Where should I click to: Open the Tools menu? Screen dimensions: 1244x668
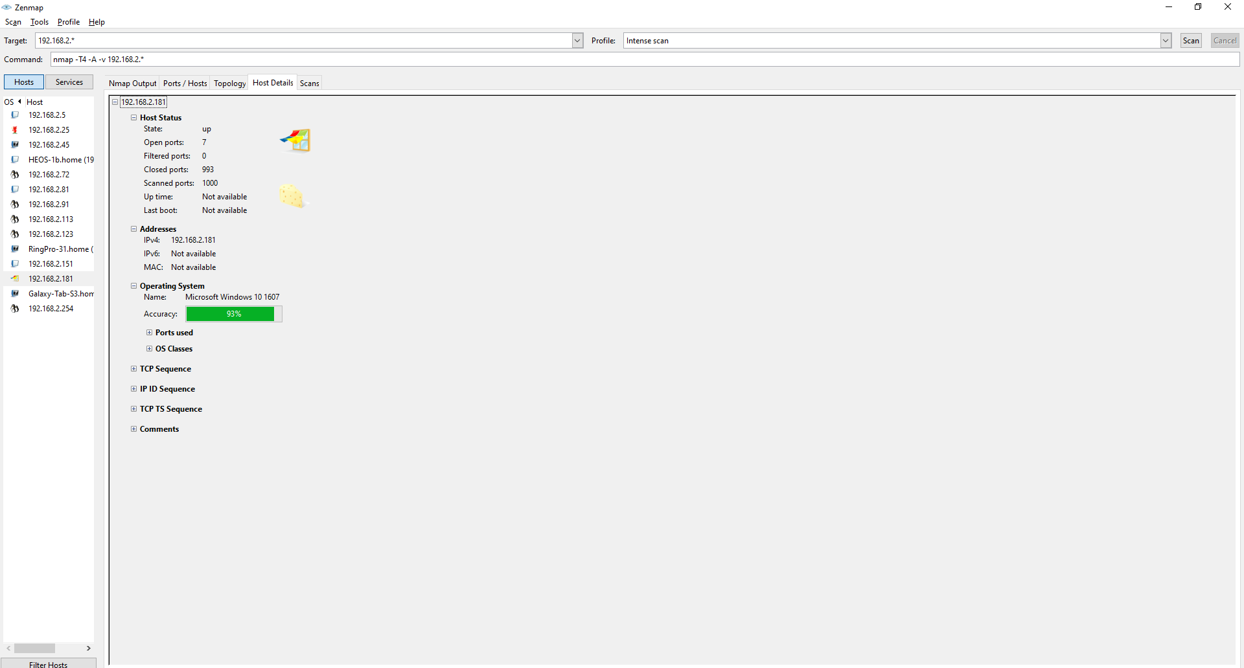[x=39, y=22]
